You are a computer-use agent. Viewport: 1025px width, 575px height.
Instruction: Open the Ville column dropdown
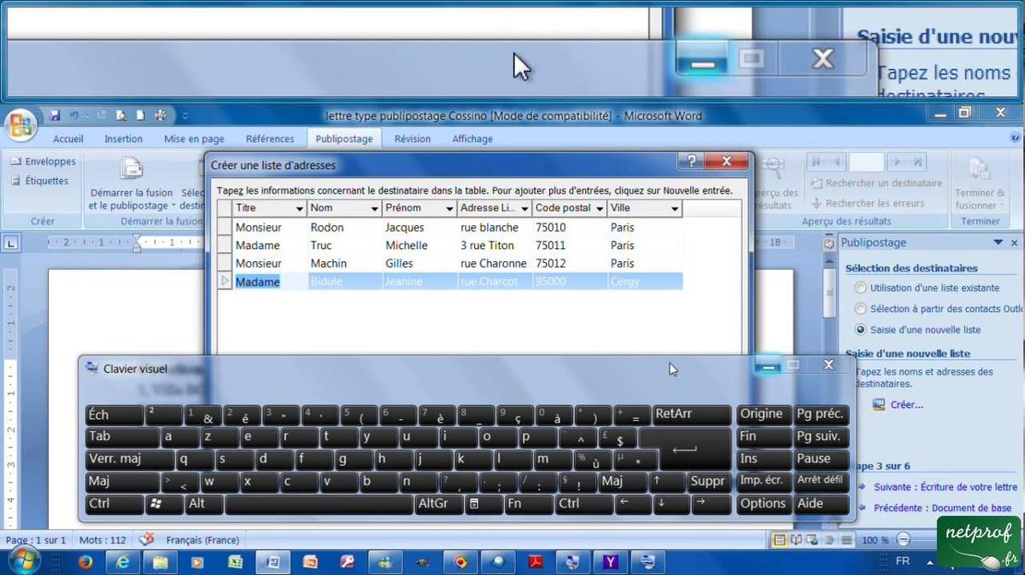click(675, 209)
